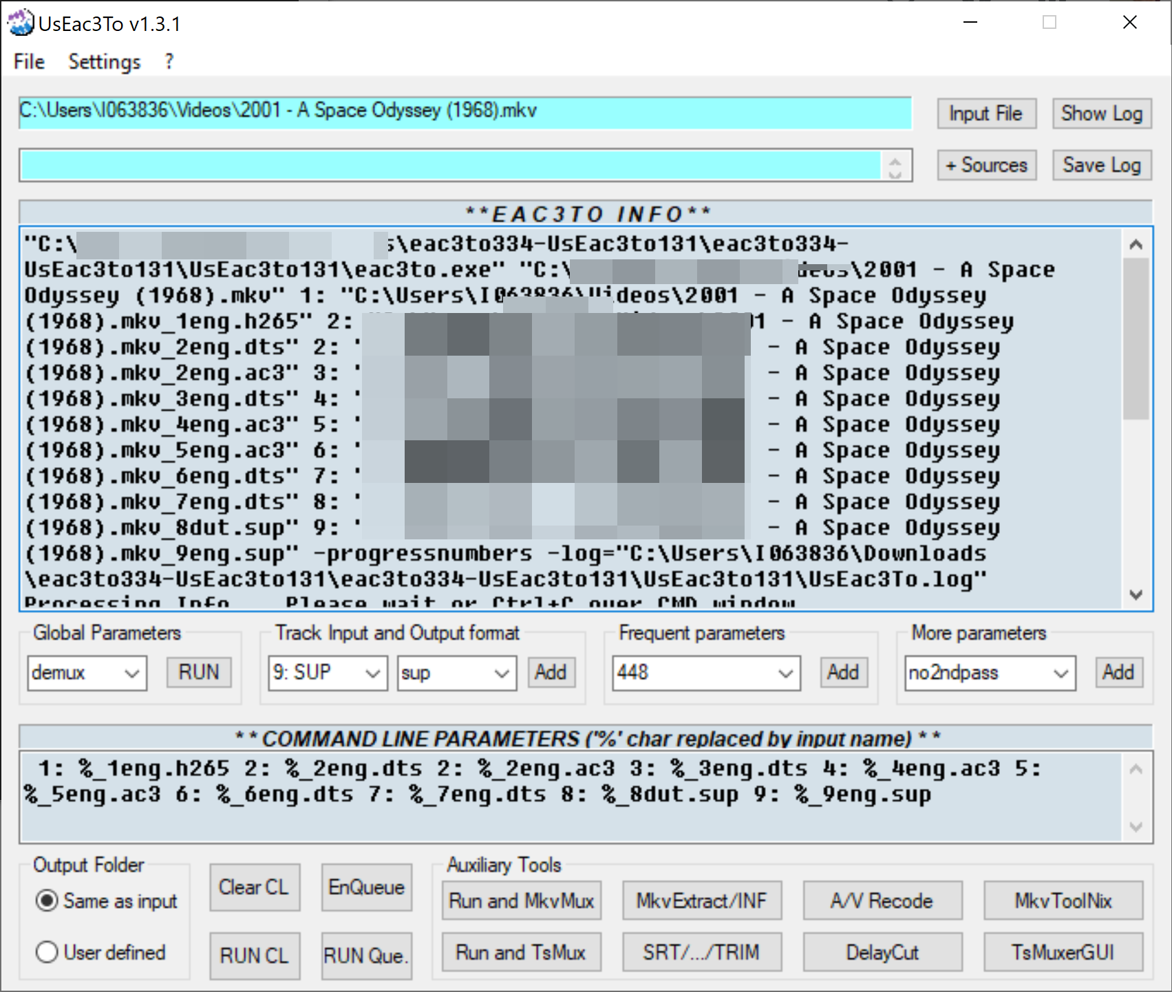Select the Same as input radio button

(x=107, y=901)
